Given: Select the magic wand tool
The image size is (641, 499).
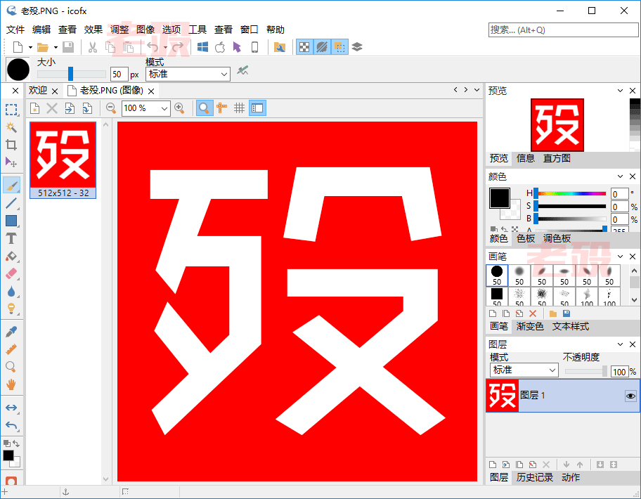Looking at the screenshot, I should (11, 127).
